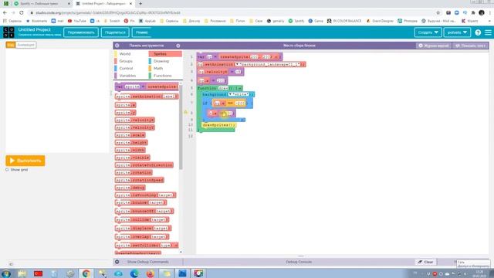Click the Показать текст button

point(471,46)
